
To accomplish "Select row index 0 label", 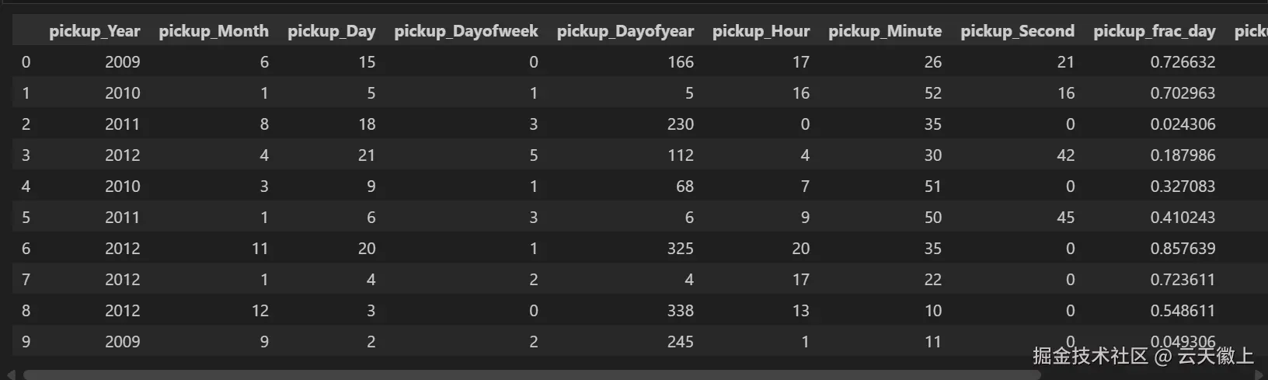I will (x=26, y=62).
